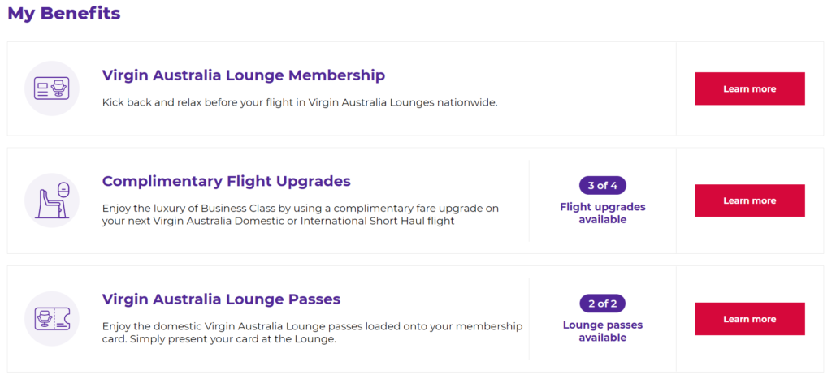The height and width of the screenshot is (379, 832).
Task: Click the lounge pass ticket icon
Action: coord(51,319)
